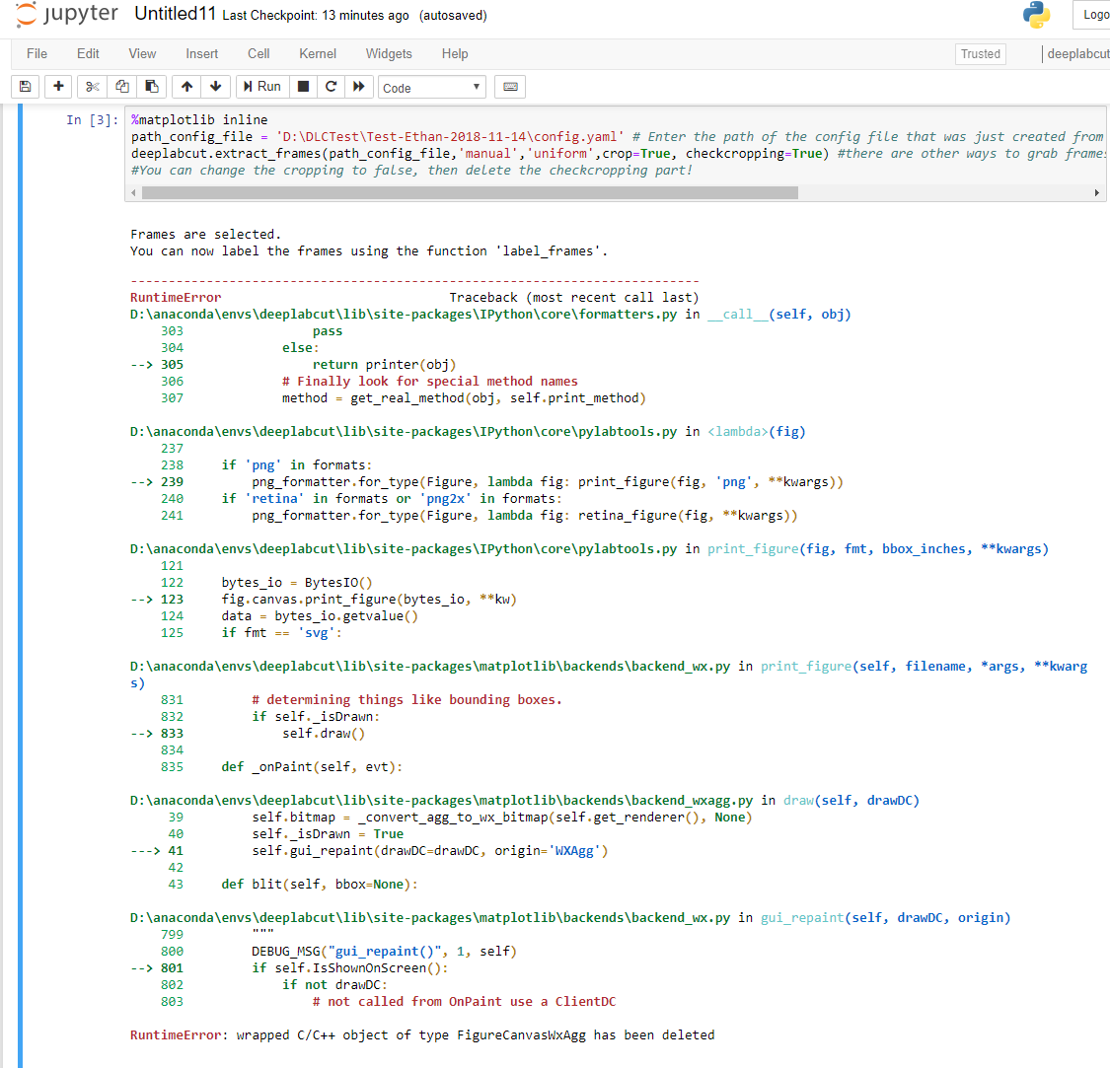
Task: Open the Kernel menu
Action: coord(317,54)
